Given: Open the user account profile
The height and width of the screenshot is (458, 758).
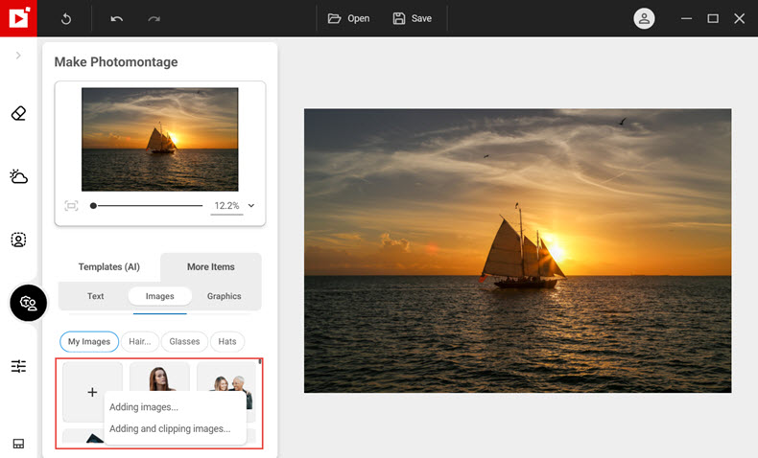Looking at the screenshot, I should tap(644, 18).
